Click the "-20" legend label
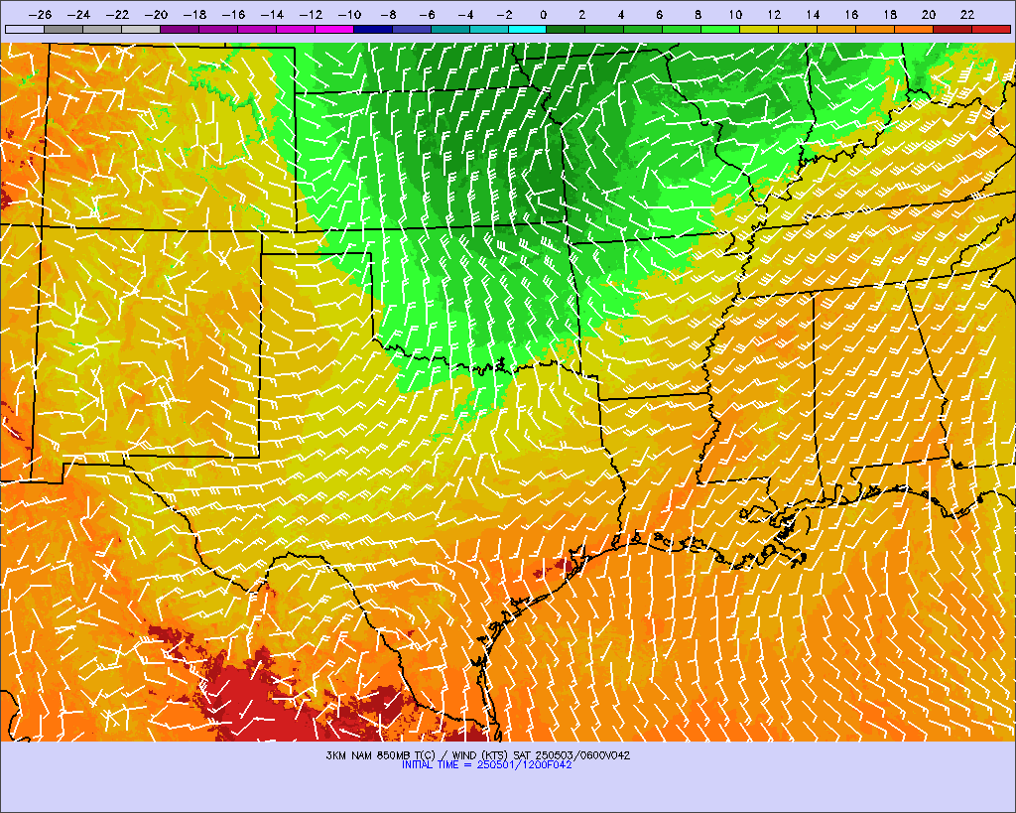Image resolution: width=1016 pixels, height=813 pixels. tap(156, 14)
